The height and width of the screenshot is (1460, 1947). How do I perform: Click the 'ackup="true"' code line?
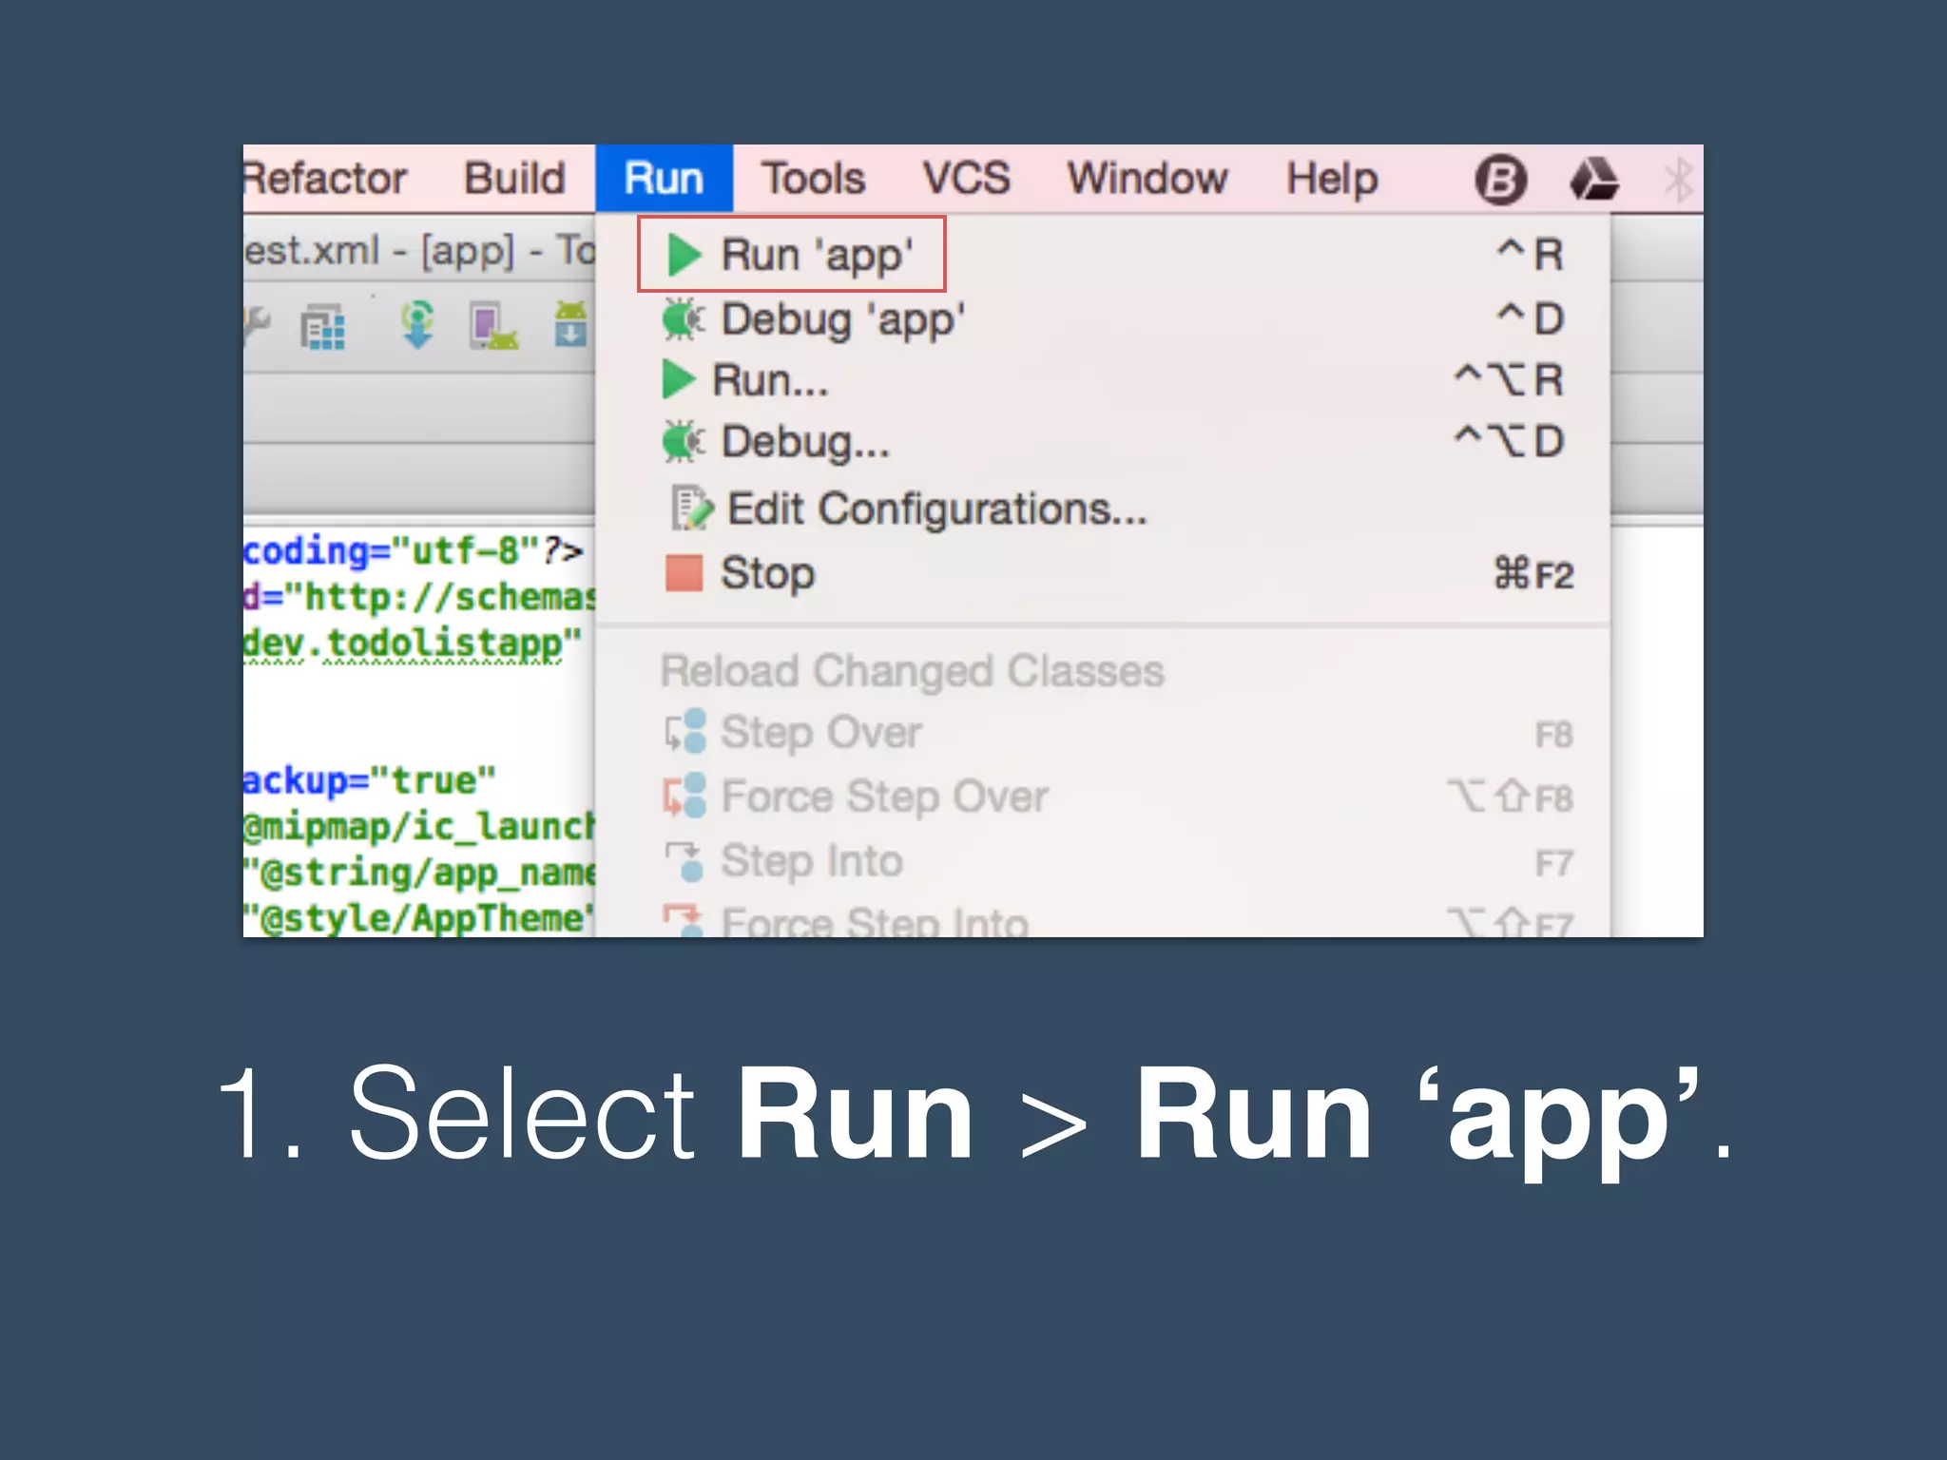click(370, 780)
